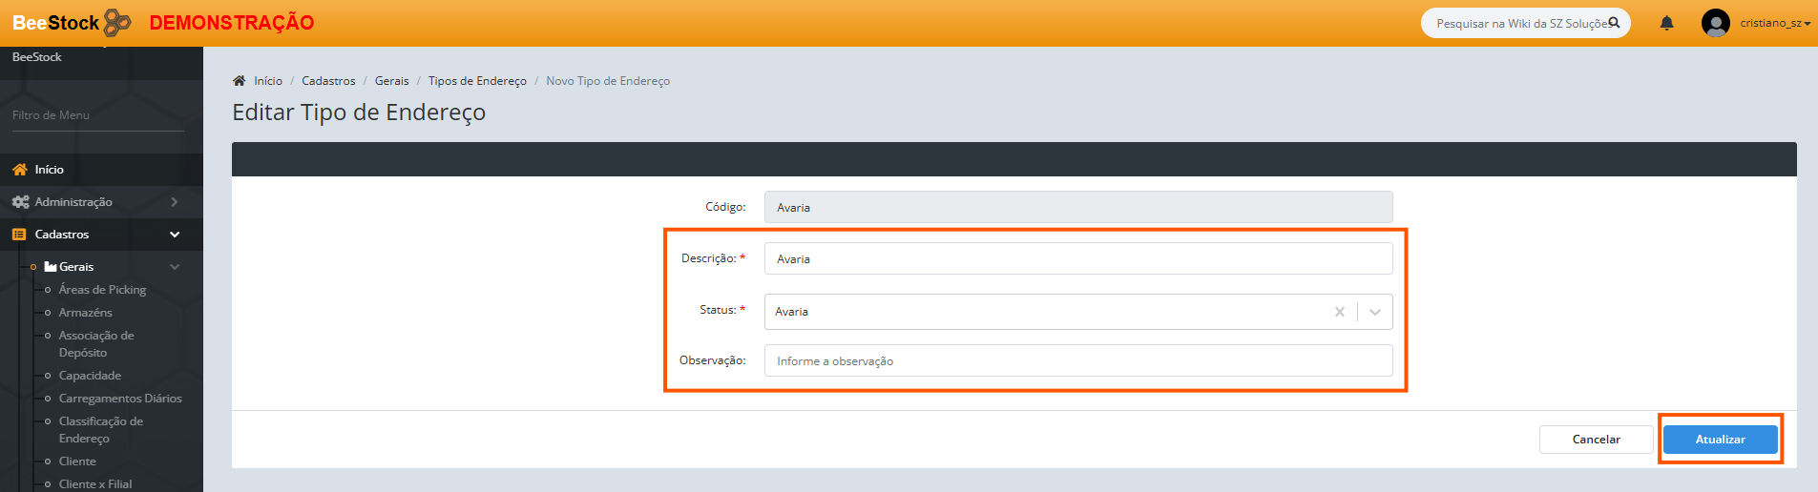Collapse the Gerais submenu
The image size is (1818, 492).
175,267
